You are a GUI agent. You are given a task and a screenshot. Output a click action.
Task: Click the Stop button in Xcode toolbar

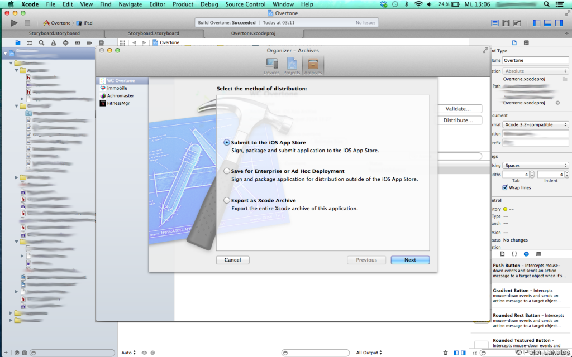point(27,23)
